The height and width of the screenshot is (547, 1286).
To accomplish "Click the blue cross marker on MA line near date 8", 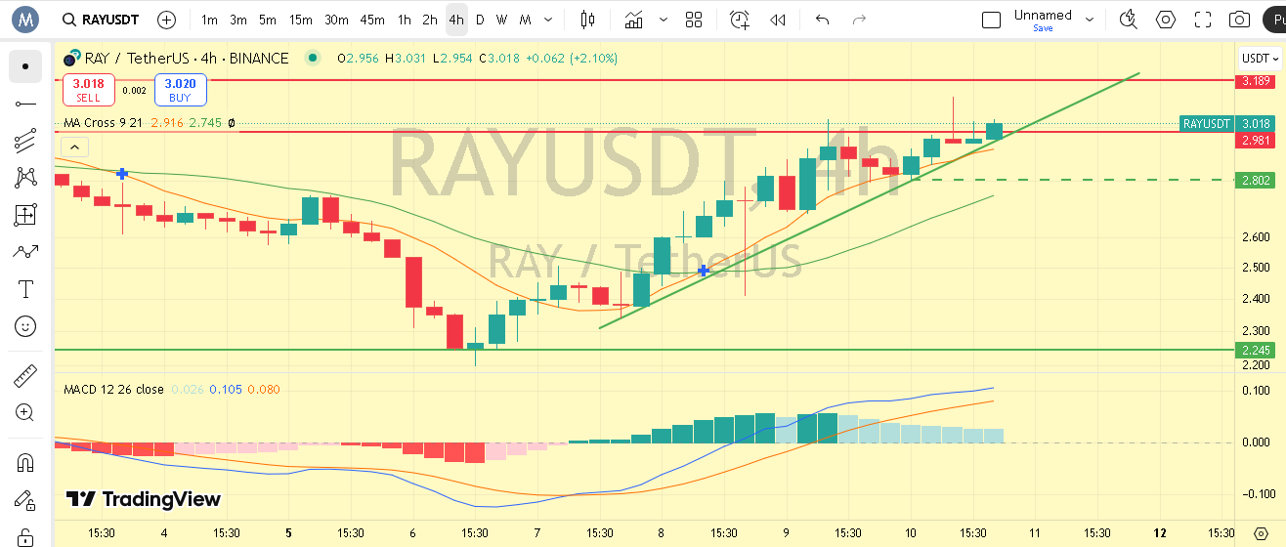I will coord(703,270).
